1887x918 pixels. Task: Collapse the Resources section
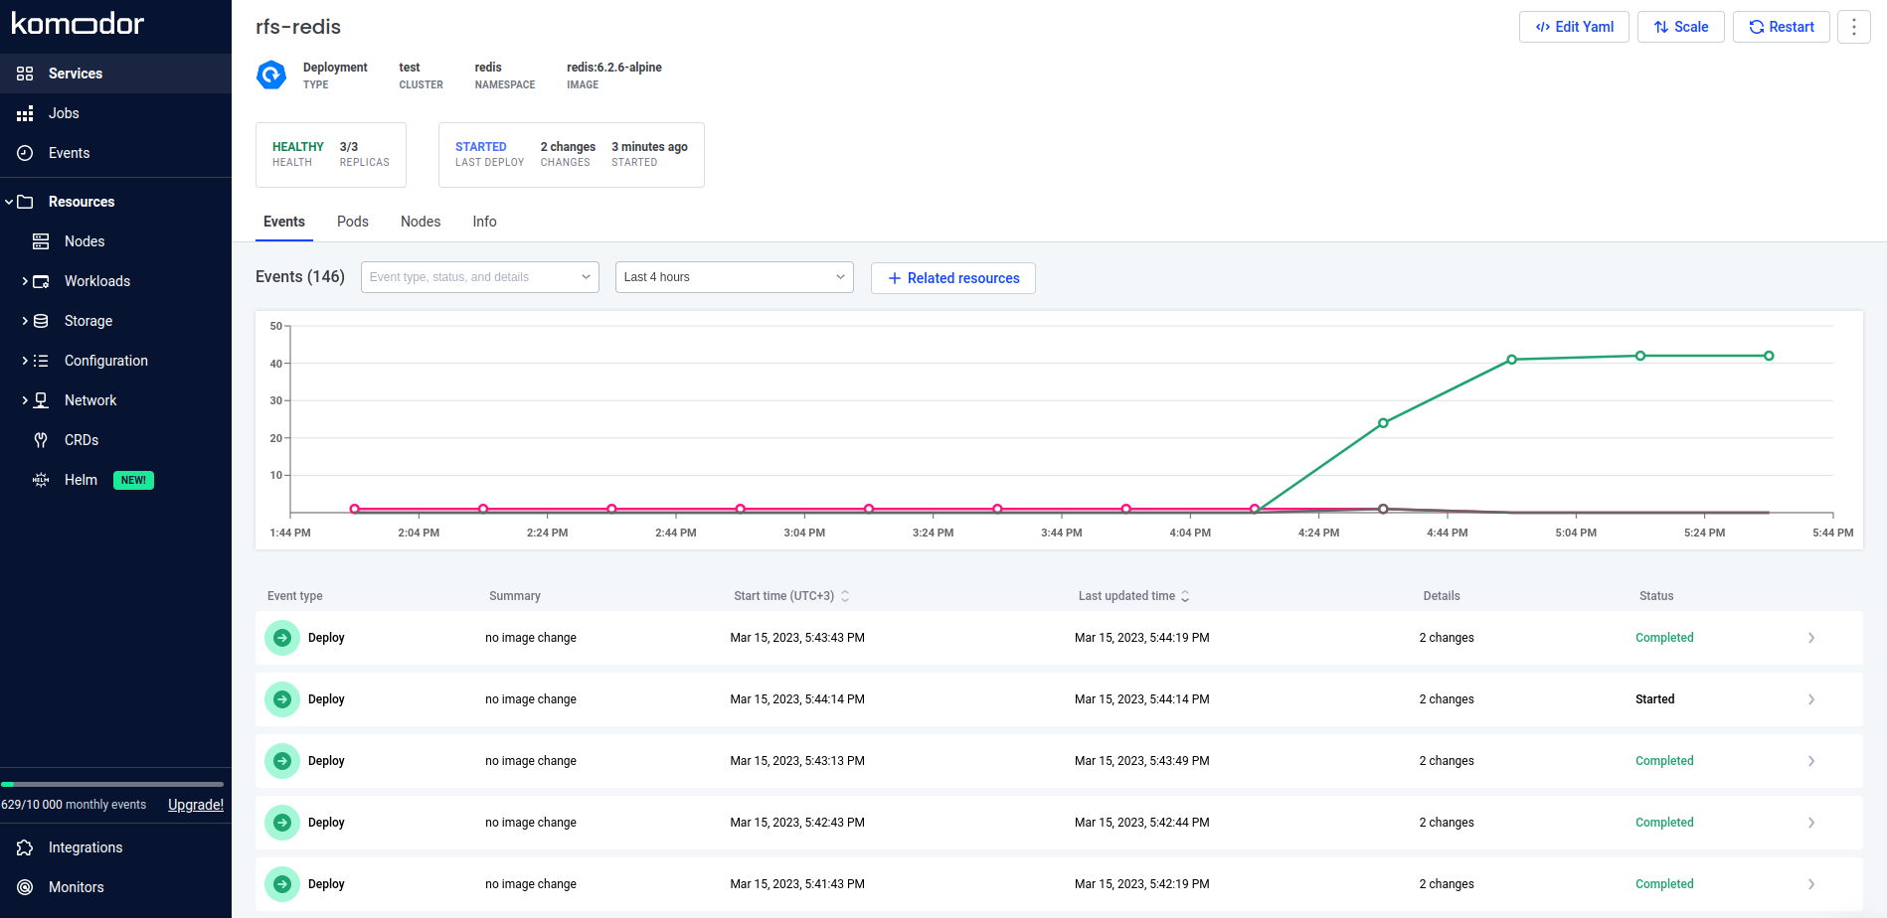coord(9,202)
